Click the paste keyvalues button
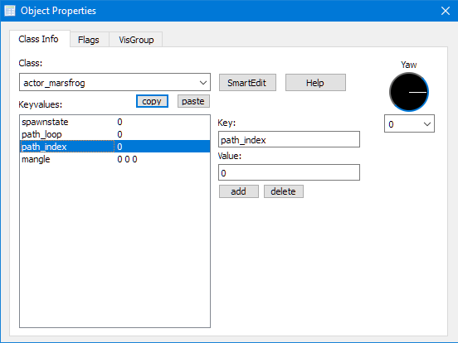 193,101
